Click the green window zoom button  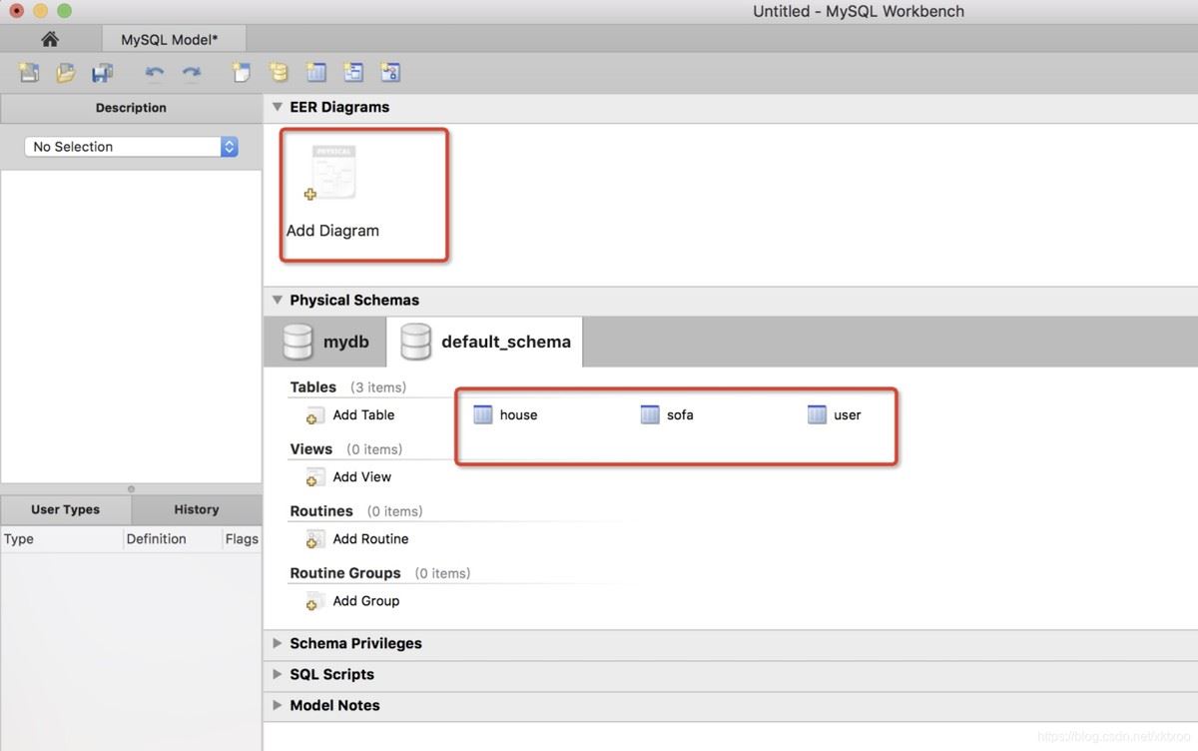coord(65,11)
